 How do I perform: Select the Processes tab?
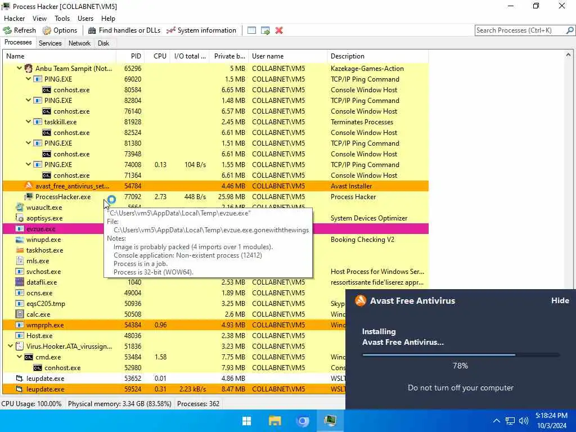(18, 43)
